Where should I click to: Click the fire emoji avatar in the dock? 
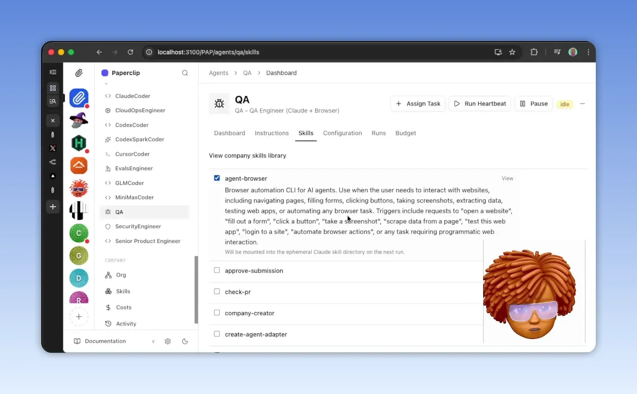[78, 188]
